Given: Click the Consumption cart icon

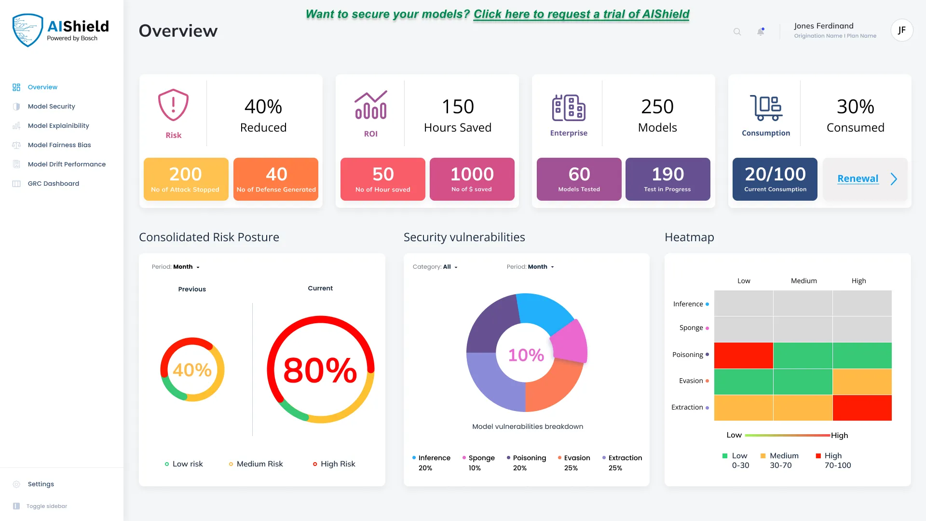Looking at the screenshot, I should pyautogui.click(x=766, y=108).
